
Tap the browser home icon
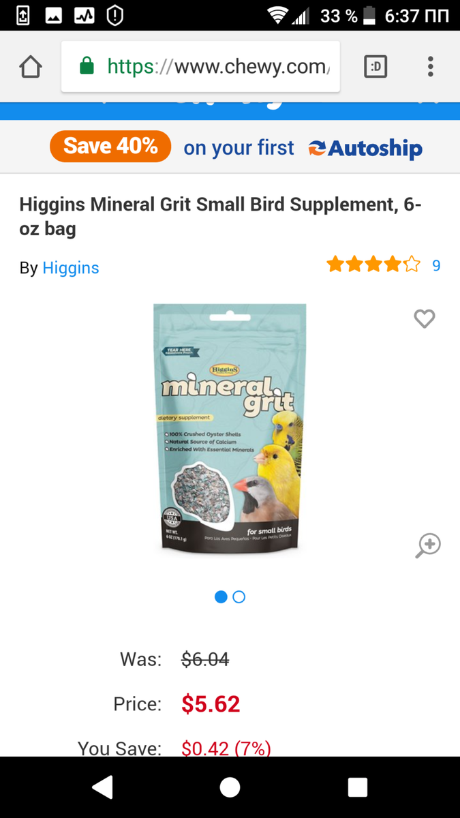coord(31,67)
